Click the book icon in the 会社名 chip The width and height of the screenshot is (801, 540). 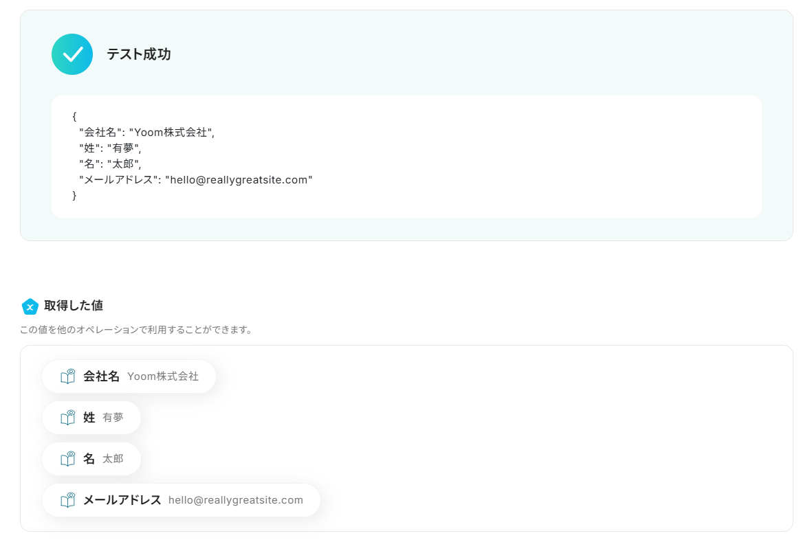pyautogui.click(x=67, y=376)
